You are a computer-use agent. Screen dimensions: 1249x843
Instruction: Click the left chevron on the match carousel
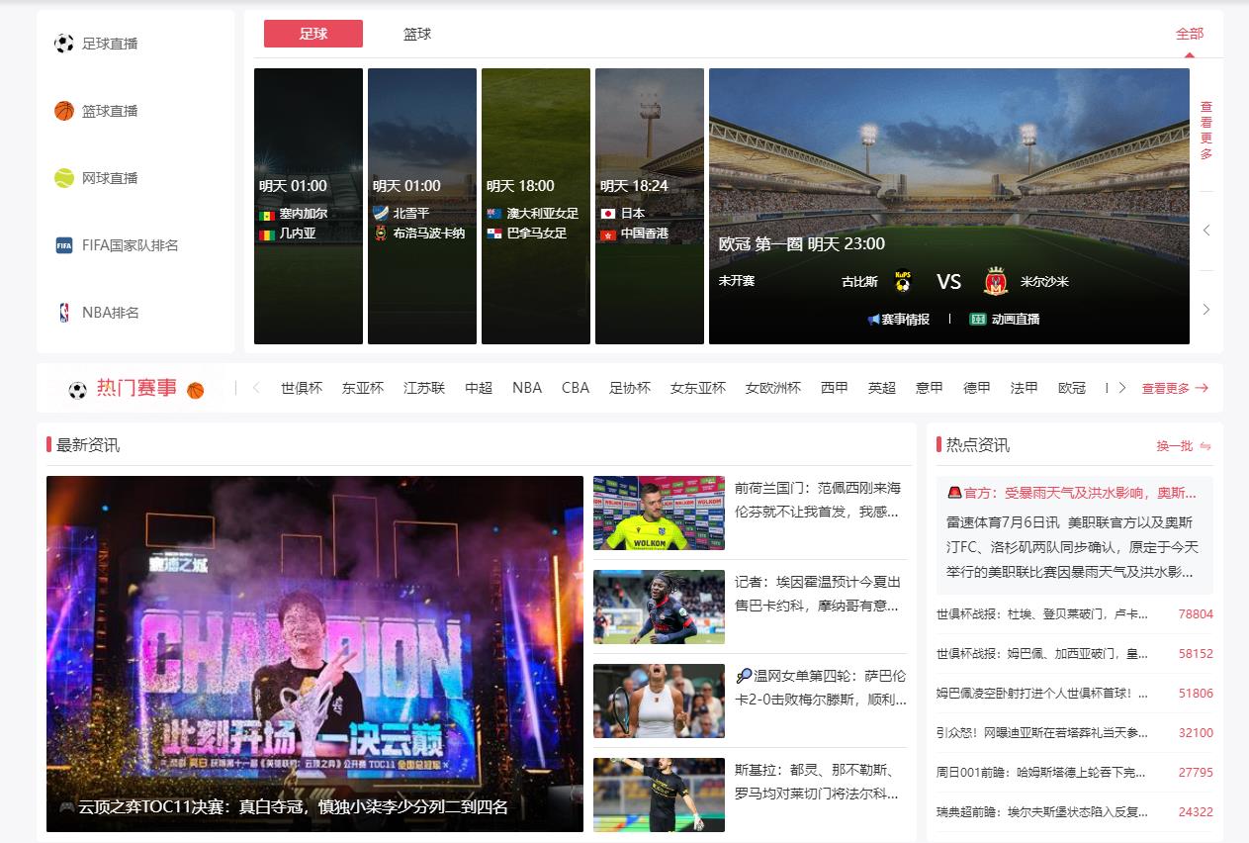[x=1206, y=230]
